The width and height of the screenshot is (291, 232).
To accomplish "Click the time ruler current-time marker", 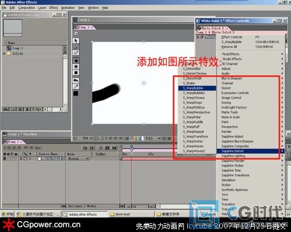I will [132, 148].
